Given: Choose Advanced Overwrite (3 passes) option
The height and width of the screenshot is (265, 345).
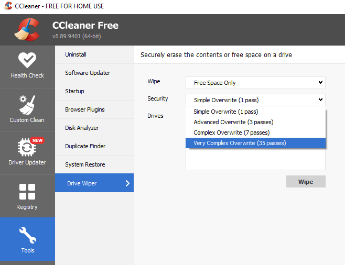Looking at the screenshot, I should pyautogui.click(x=255, y=122).
